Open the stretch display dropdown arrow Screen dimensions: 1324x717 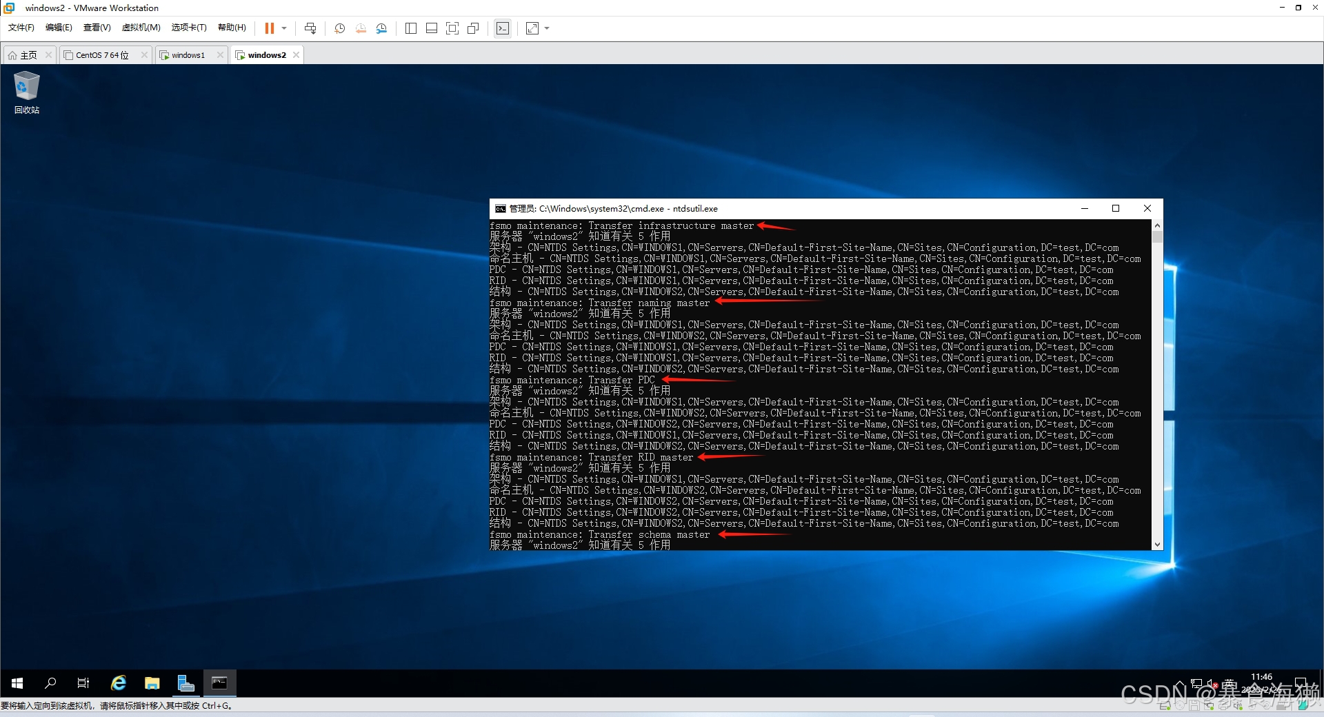(x=547, y=28)
